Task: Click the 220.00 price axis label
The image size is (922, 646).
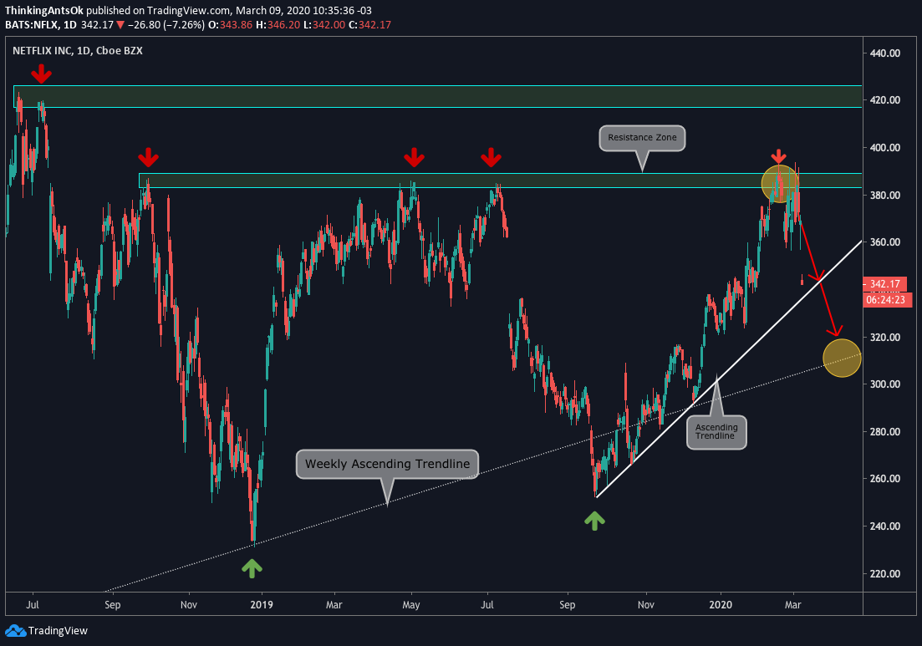Action: pos(885,573)
